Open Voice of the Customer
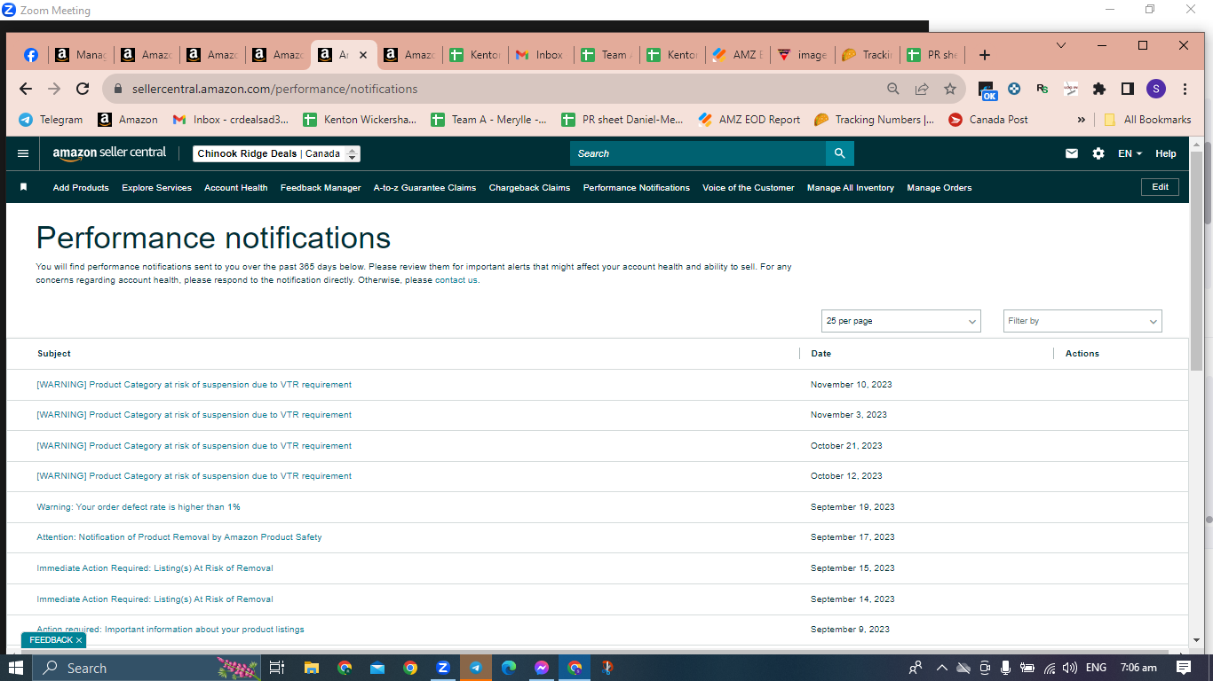Image resolution: width=1213 pixels, height=681 pixels. 749,188
